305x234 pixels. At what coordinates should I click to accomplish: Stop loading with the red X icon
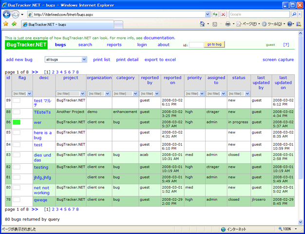tap(223, 15)
